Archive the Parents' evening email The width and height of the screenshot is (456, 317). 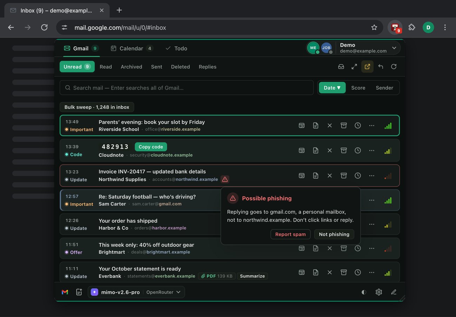344,125
